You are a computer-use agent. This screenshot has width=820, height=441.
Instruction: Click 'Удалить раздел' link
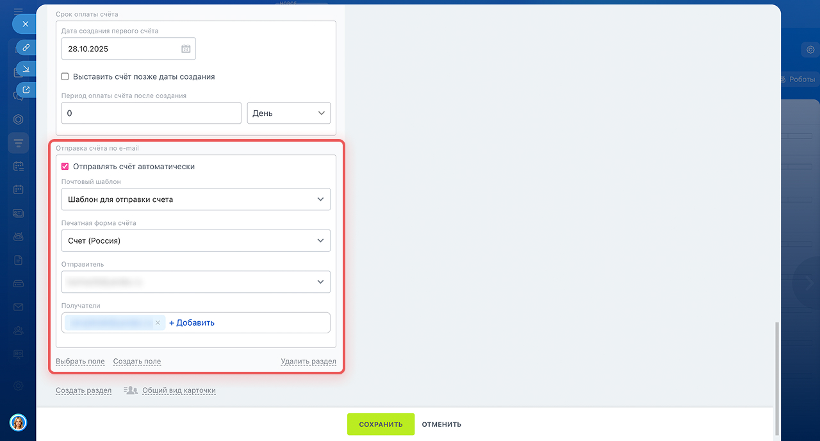coord(308,362)
